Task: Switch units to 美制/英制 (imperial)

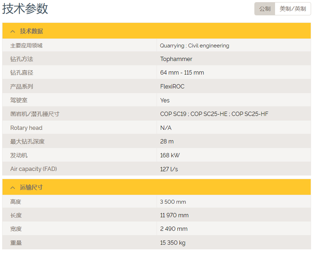Action: (x=293, y=9)
